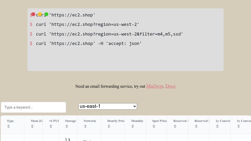Sort table by the Storage column
The image size is (251, 141).
click(67, 126)
